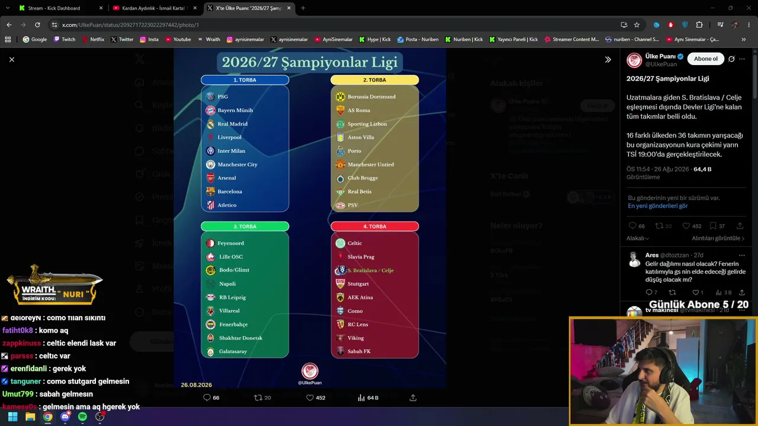Open the three-dot menu on Ülke Puanı's post
The width and height of the screenshot is (758, 426).
tap(742, 59)
